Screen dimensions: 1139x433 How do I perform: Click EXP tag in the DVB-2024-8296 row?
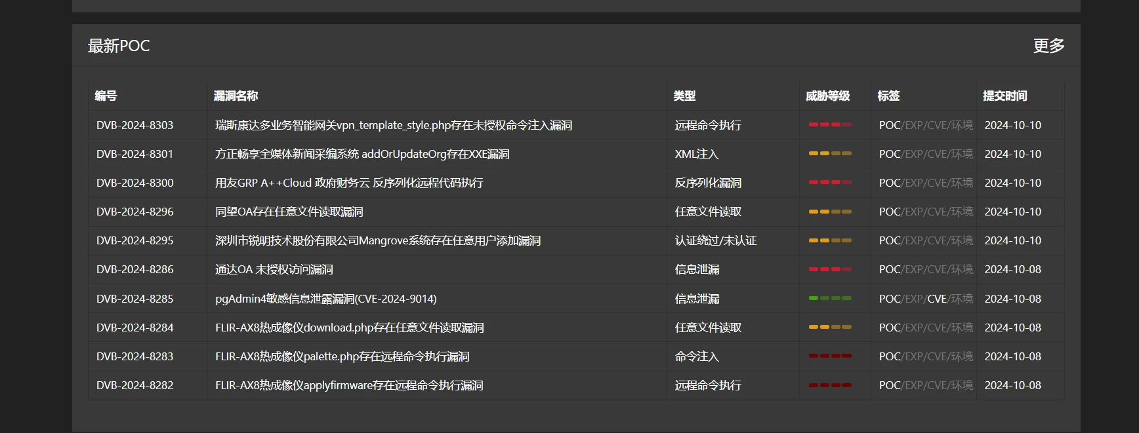click(x=913, y=212)
